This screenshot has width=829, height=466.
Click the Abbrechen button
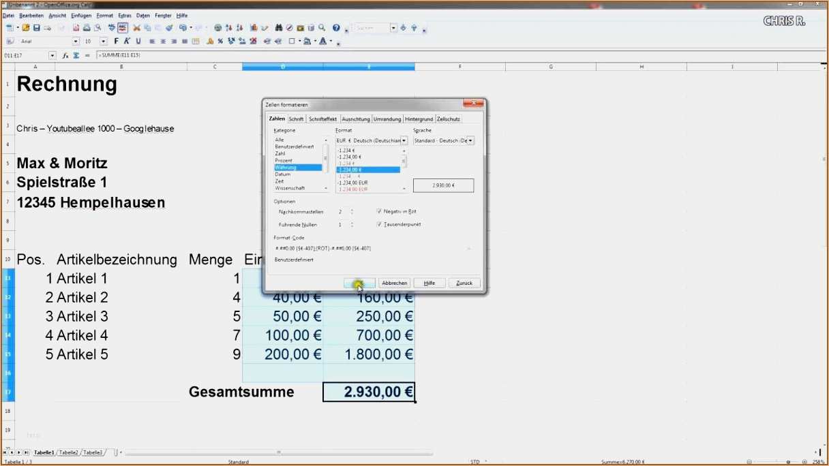[x=394, y=283]
